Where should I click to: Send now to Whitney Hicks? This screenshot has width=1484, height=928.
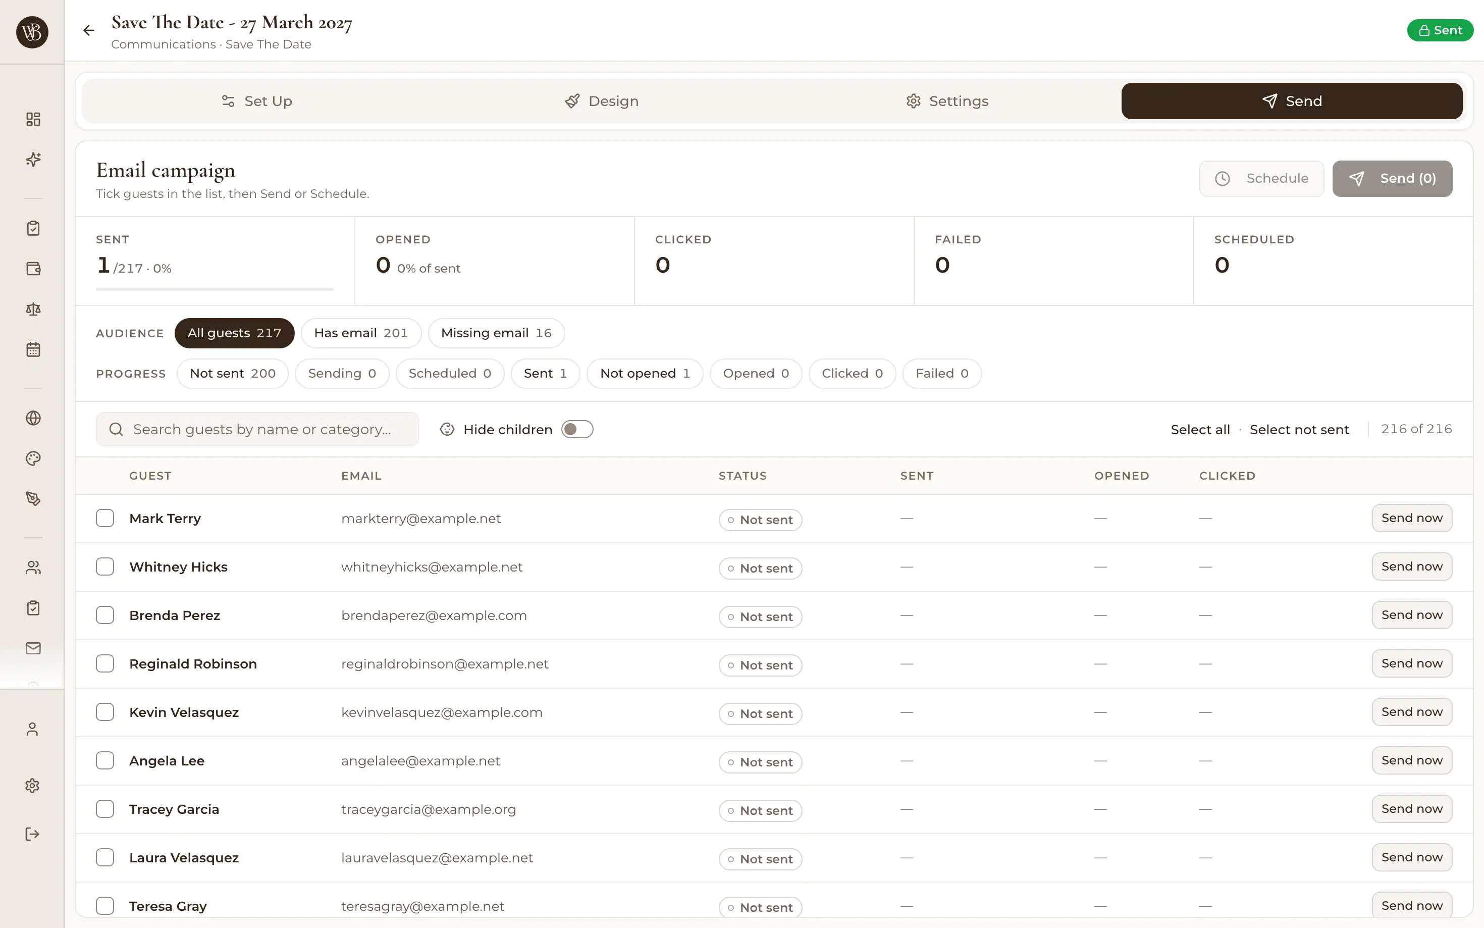(x=1412, y=566)
